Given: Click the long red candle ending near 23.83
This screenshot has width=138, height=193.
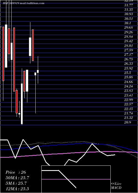Looking at the screenshot, I should coord(14,60).
